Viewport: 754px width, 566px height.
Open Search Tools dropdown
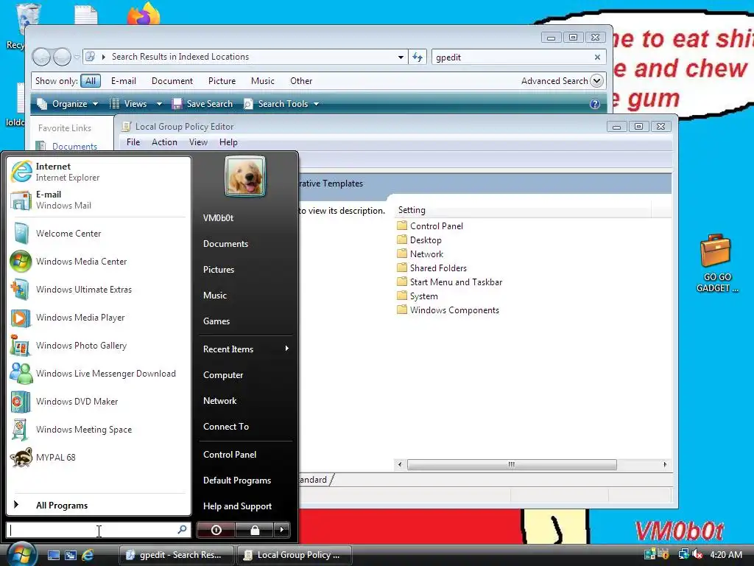click(x=281, y=104)
